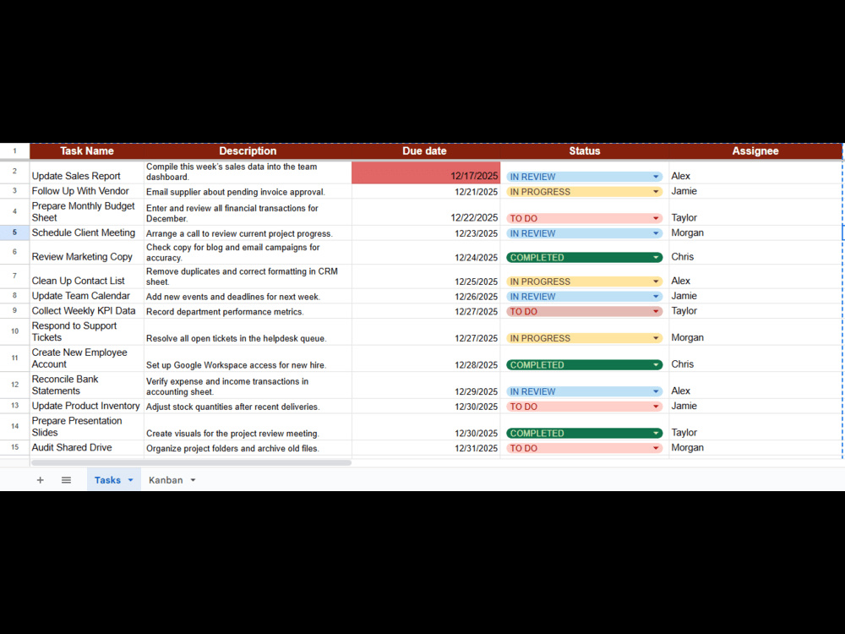
Task: Select the Task Name header cell
Action: coord(87,151)
